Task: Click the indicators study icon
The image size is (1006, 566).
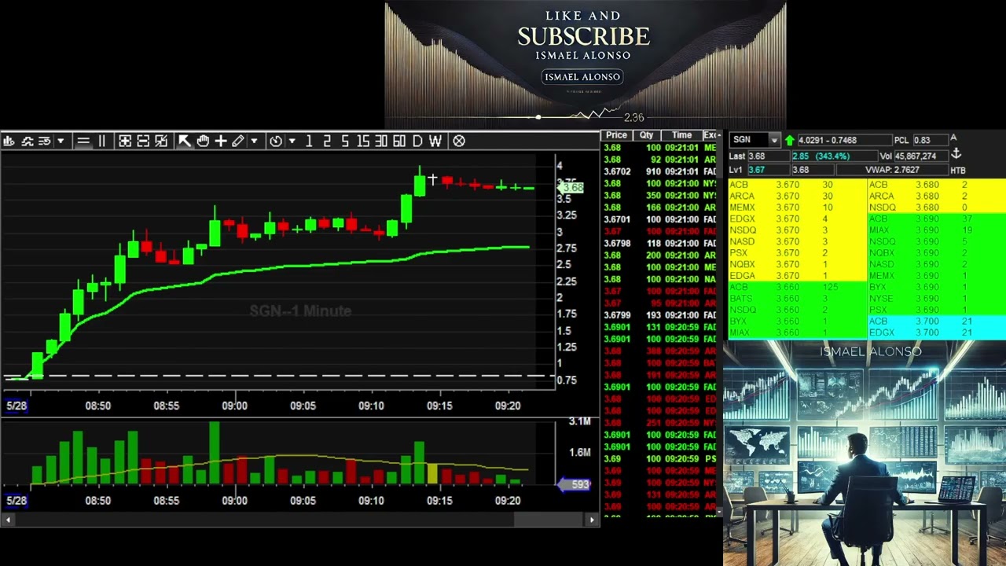Action: 27,141
